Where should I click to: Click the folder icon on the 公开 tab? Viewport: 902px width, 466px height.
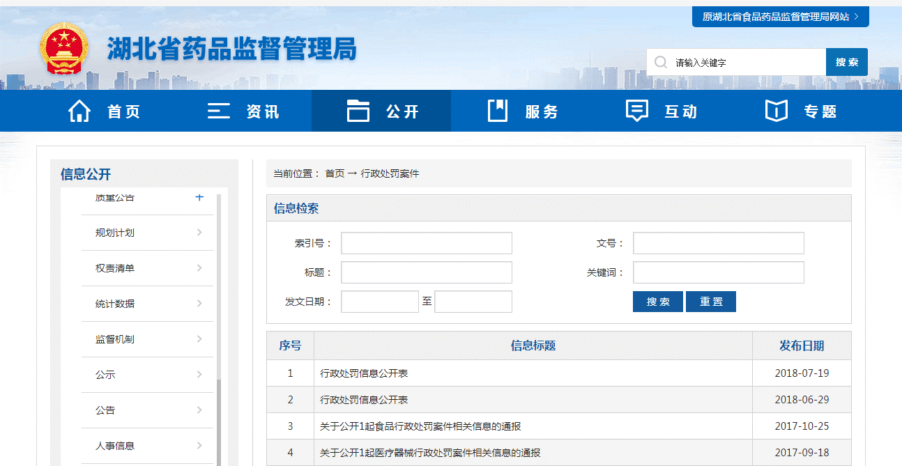pos(358,110)
